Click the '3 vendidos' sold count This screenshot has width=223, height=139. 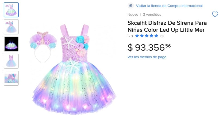152,15
